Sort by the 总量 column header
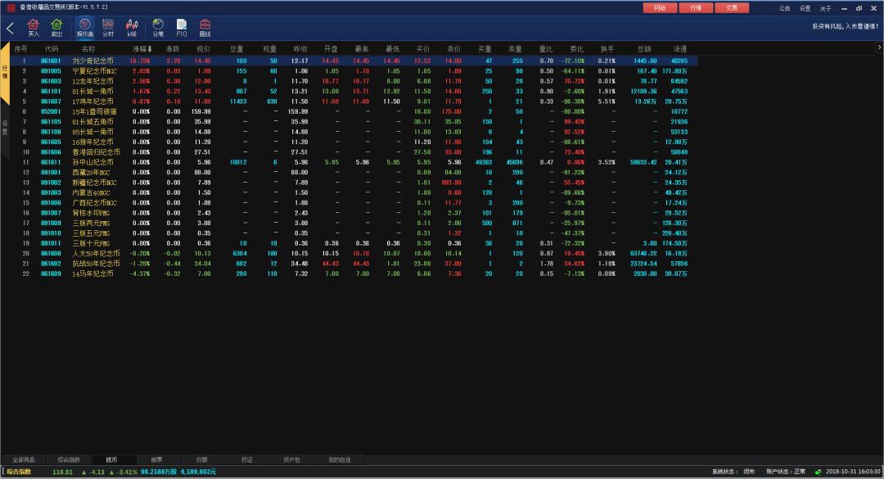The height and width of the screenshot is (479, 884). pyautogui.click(x=237, y=49)
